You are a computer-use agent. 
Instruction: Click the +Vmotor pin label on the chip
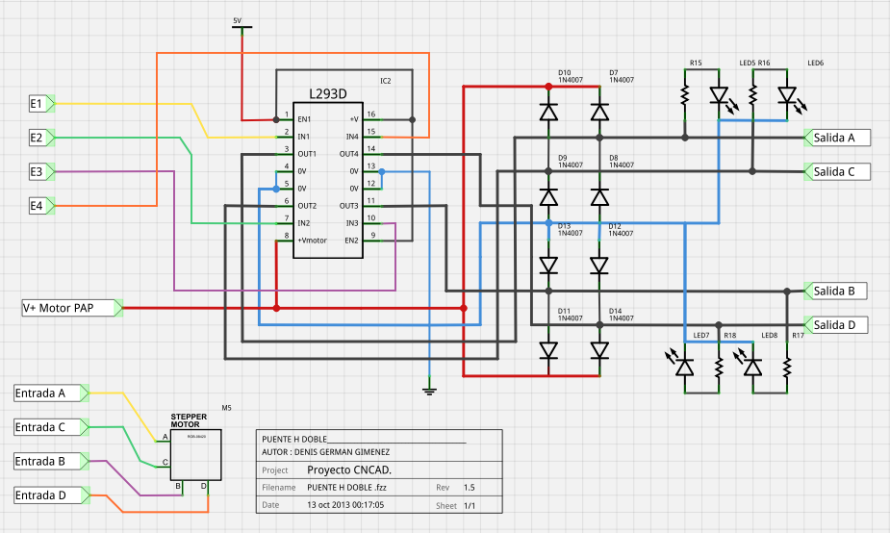pyautogui.click(x=312, y=241)
